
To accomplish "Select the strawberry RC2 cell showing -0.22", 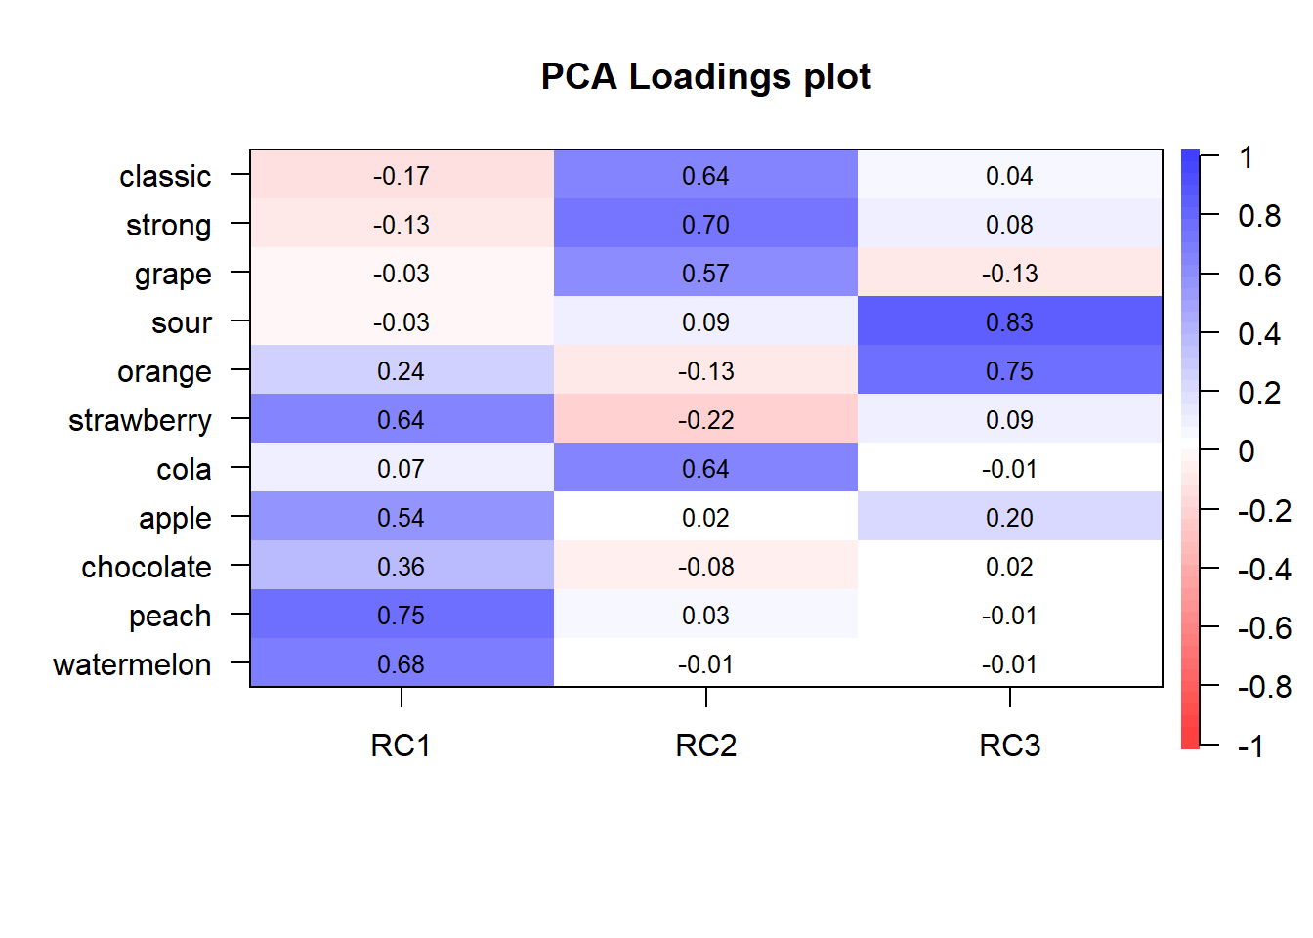I will pyautogui.click(x=705, y=420).
